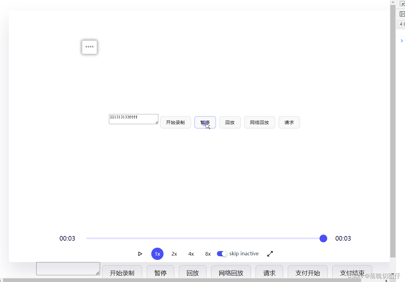Set playback speed to 8x
This screenshot has width=405, height=282.
207,253
